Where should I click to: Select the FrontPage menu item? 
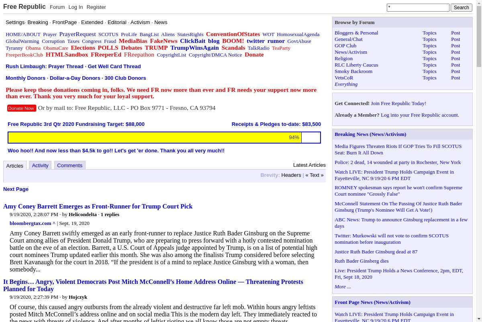click(65, 22)
